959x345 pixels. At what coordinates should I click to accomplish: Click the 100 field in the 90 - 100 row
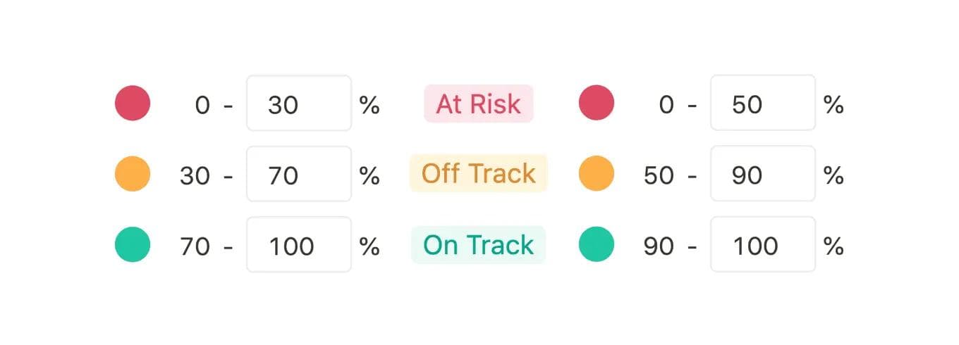coord(762,245)
